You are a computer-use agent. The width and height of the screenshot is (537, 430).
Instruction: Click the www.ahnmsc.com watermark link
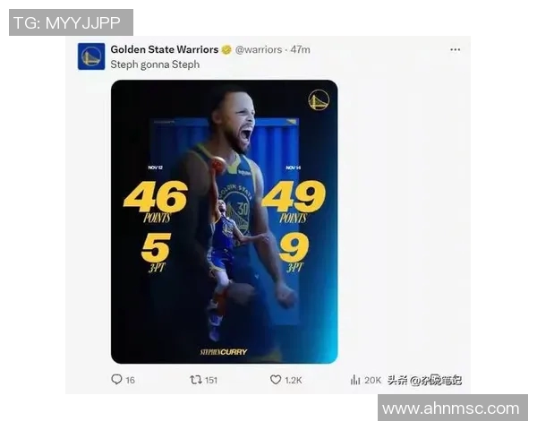pos(451,408)
